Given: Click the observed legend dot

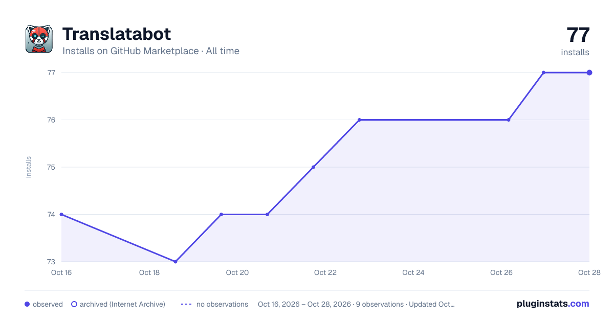Looking at the screenshot, I should [27, 304].
